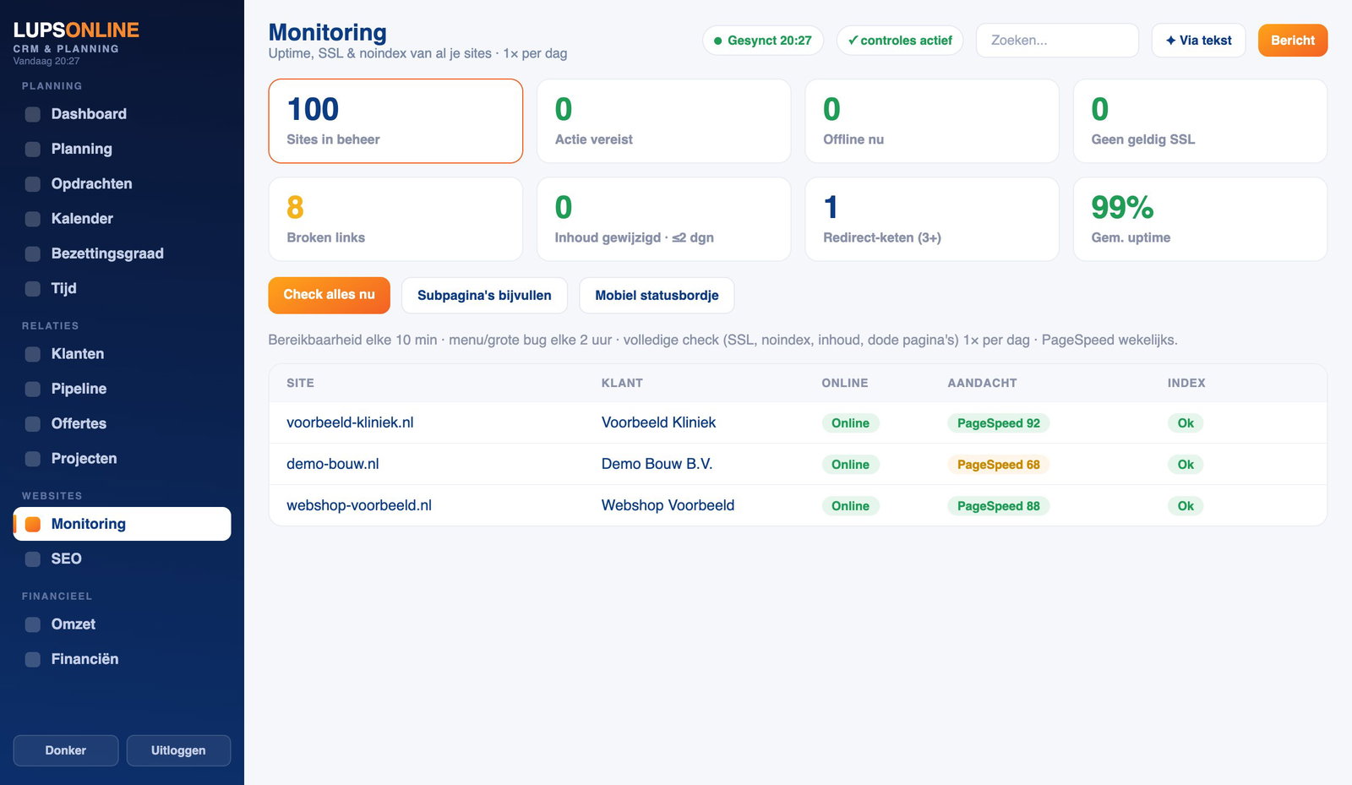Click the Uitloggen button

point(178,750)
